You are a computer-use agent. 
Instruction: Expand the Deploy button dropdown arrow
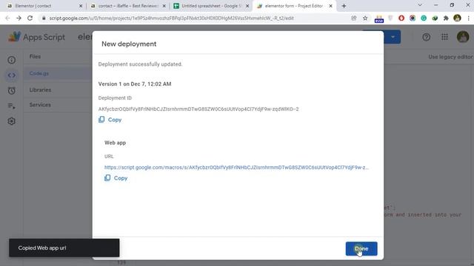point(393,37)
